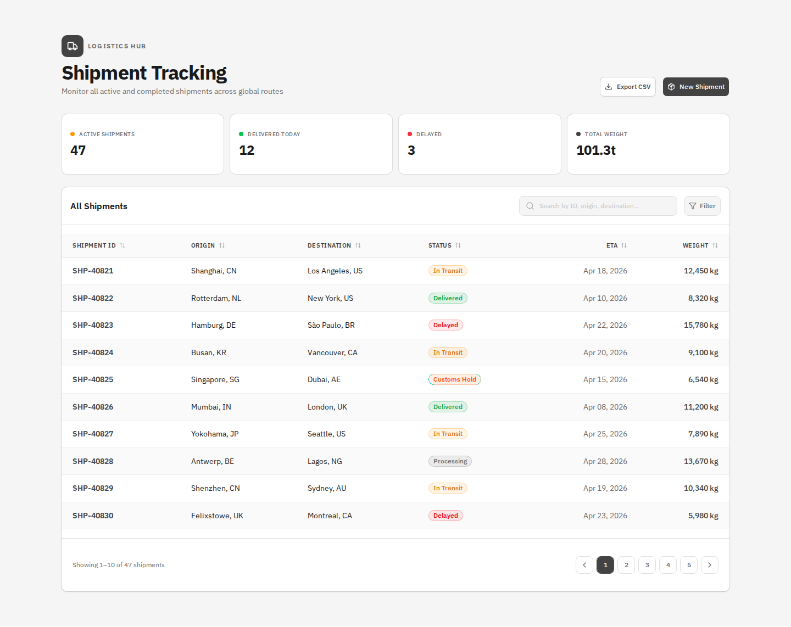Open the Active Shipments stat card
The image size is (791, 627).
(143, 144)
